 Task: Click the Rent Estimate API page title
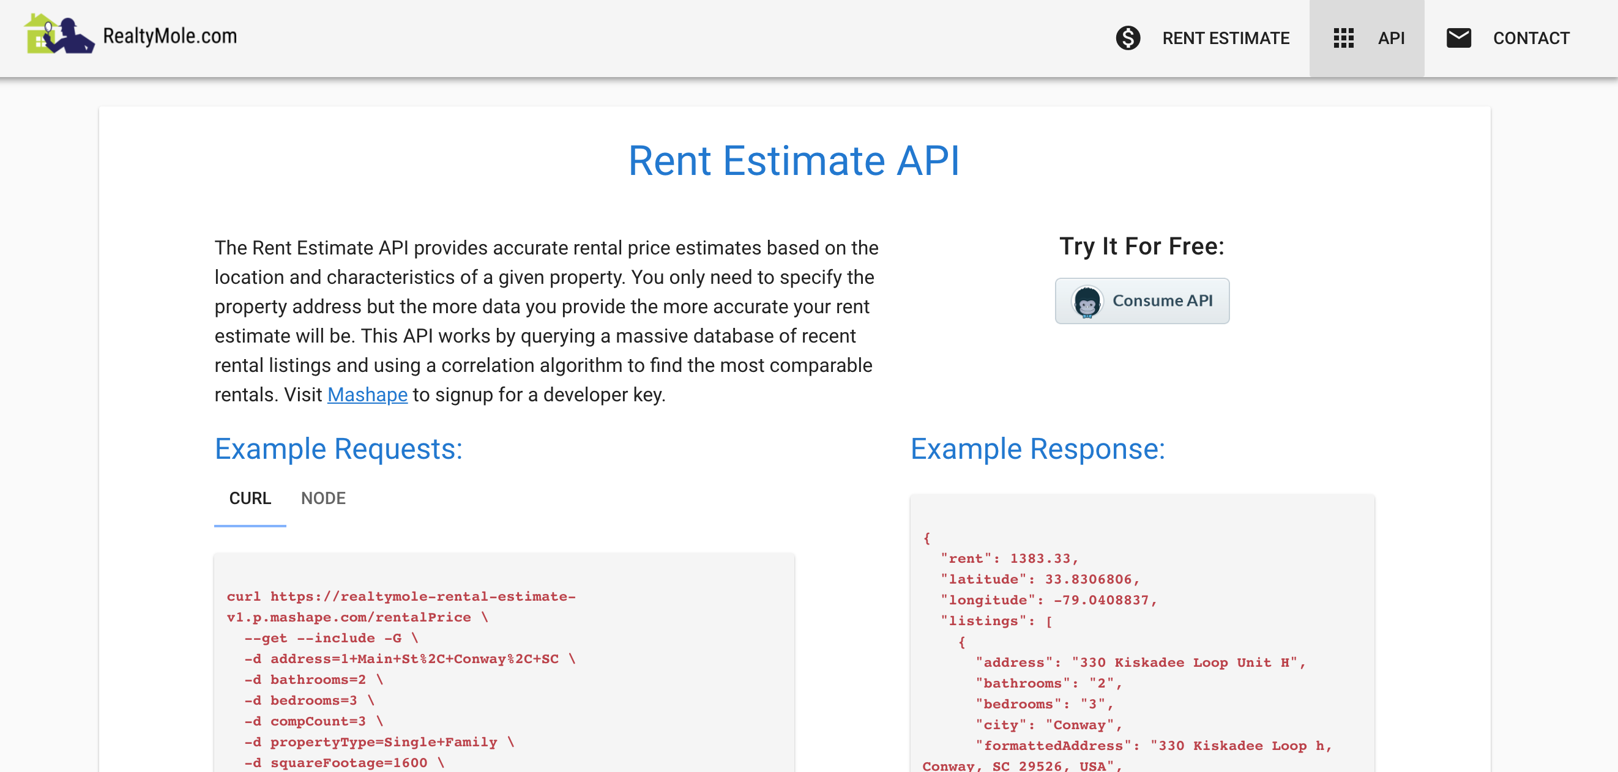[794, 161]
